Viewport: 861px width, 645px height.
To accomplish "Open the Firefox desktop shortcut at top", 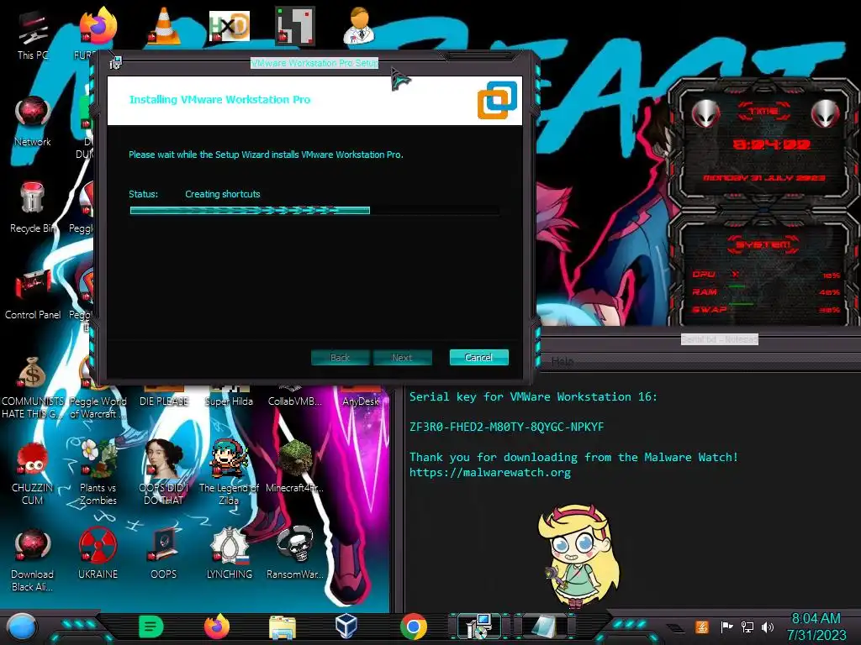I will pos(98,26).
